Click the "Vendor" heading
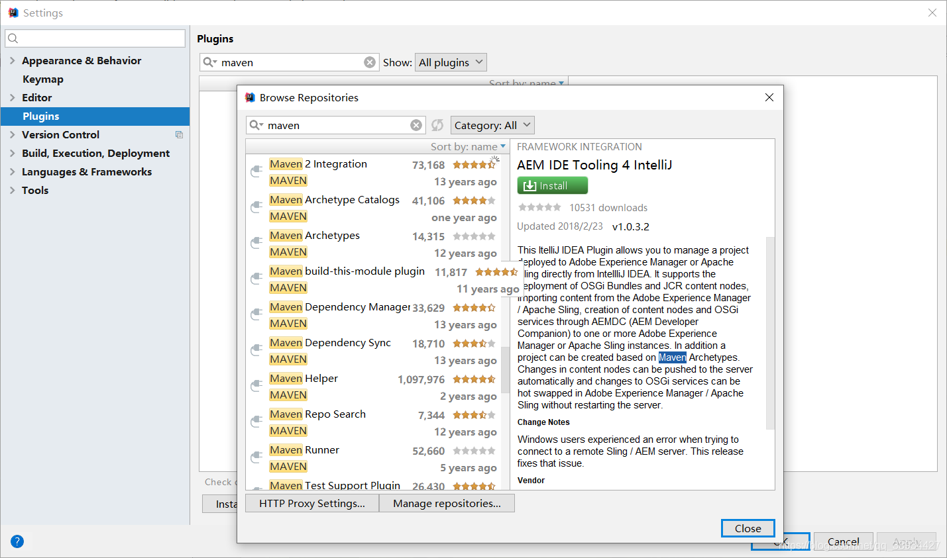This screenshot has width=947, height=558. coord(531,481)
